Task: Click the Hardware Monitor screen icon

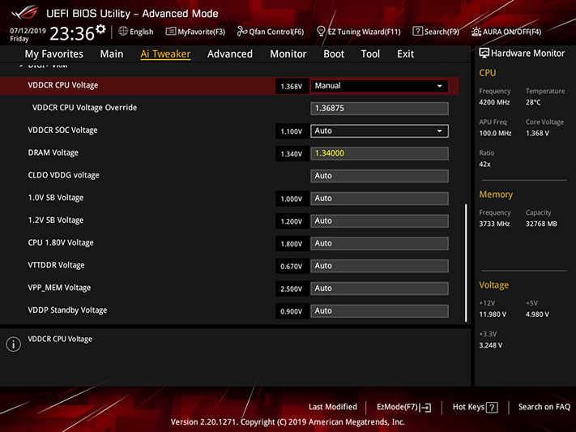Action: 484,53
